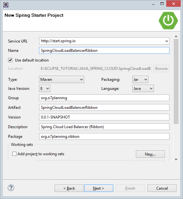
Task: Open the Packaging Jar dropdown
Action: [140, 80]
